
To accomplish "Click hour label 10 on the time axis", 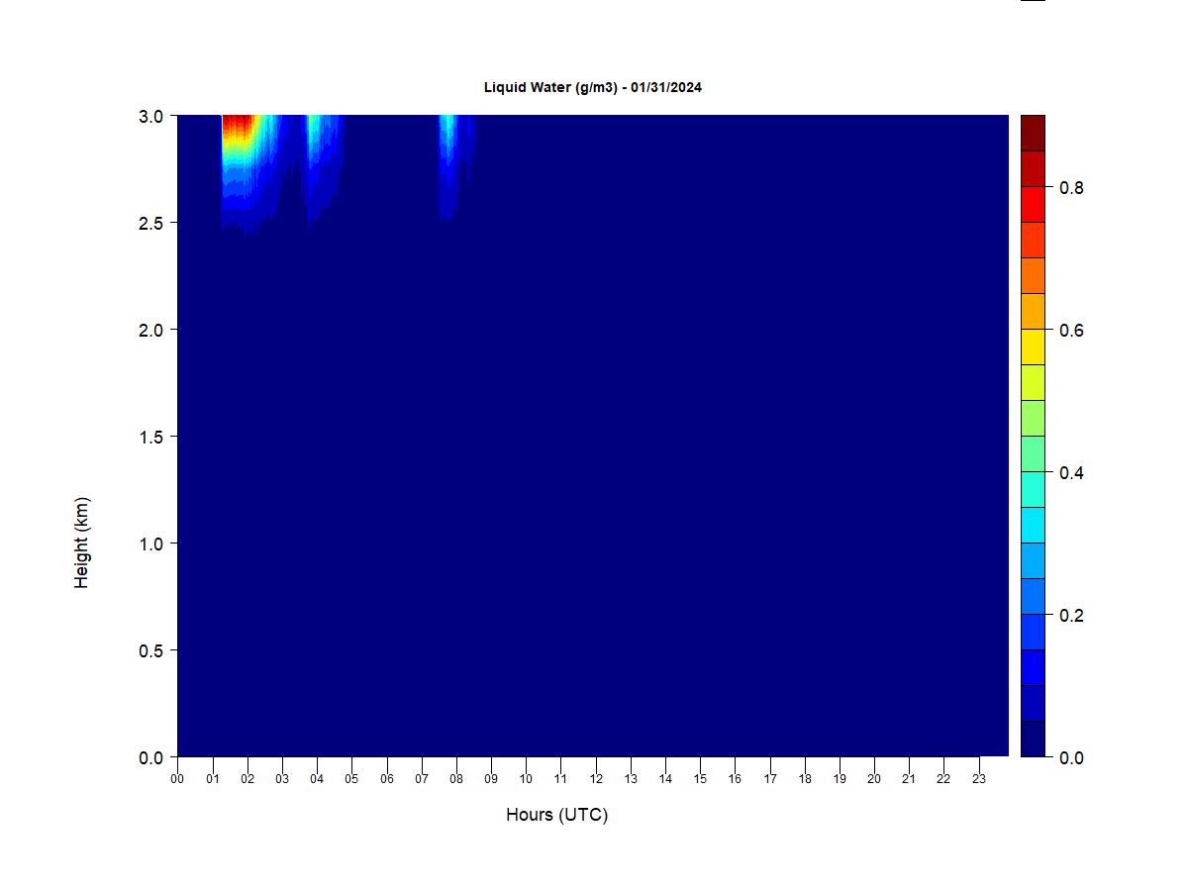I will click(x=526, y=779).
